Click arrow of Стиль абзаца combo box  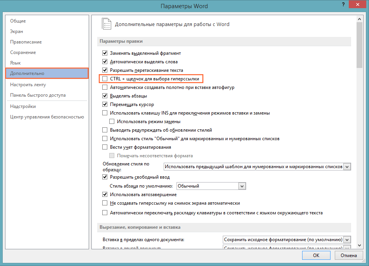[242, 186]
